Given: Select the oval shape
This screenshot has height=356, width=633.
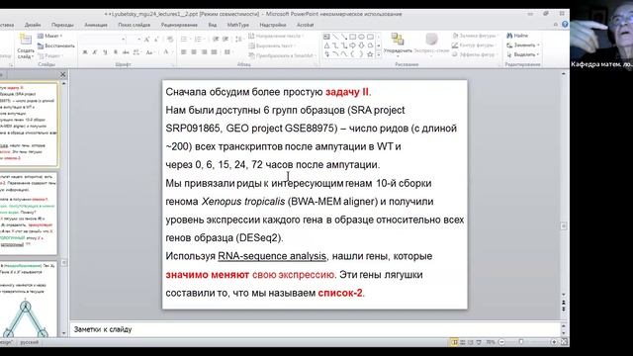Looking at the screenshot, I should (x=361, y=37).
